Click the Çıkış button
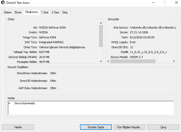 [163, 127]
